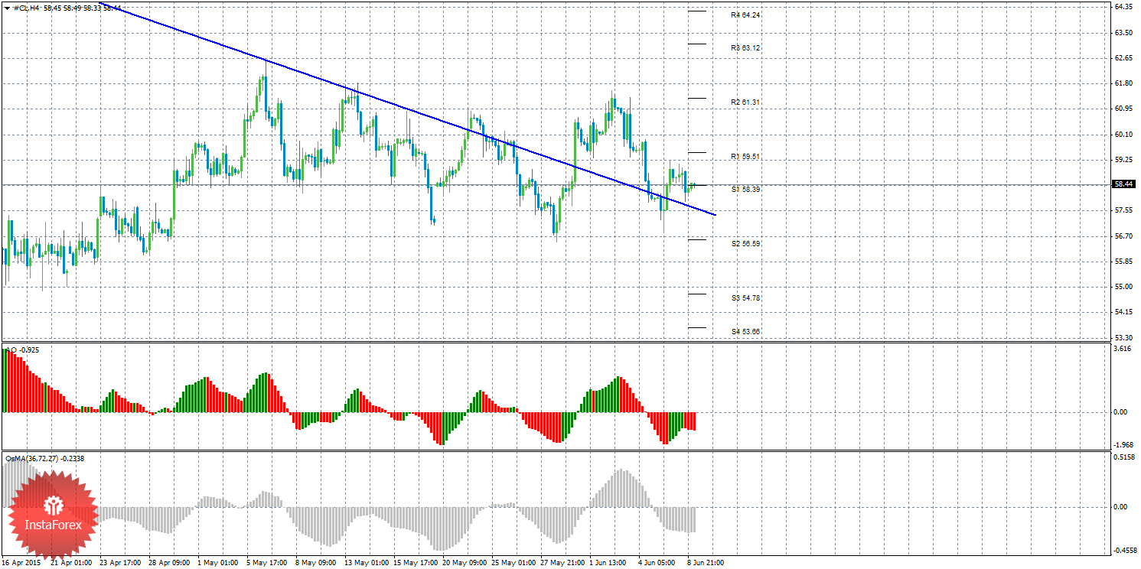Click the 1 Jun 13:00 time label
1141x569 pixels.
pos(609,562)
